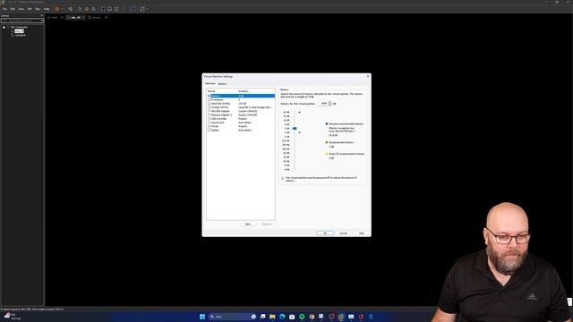Click the Stretch Guest toolbar icon
Image resolution: width=573 pixels, height=322 pixels.
[142, 9]
